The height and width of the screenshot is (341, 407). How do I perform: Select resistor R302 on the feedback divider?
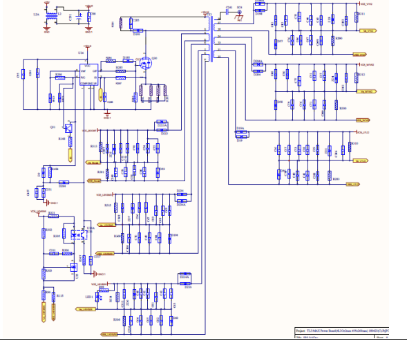pos(44,233)
